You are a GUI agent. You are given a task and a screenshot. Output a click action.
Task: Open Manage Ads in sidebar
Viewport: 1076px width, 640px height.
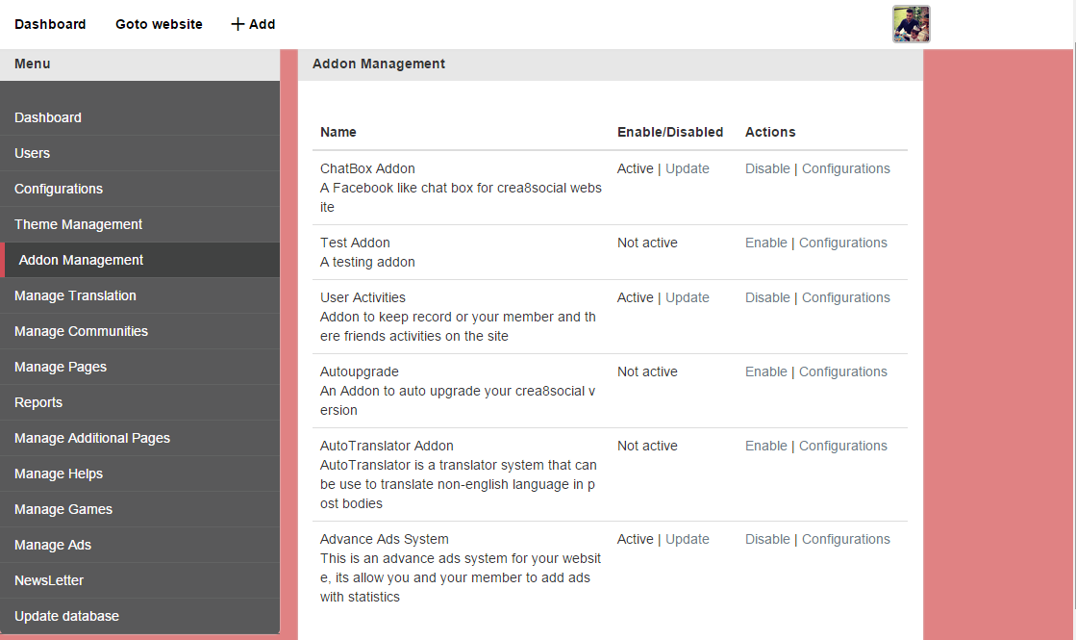(140, 546)
